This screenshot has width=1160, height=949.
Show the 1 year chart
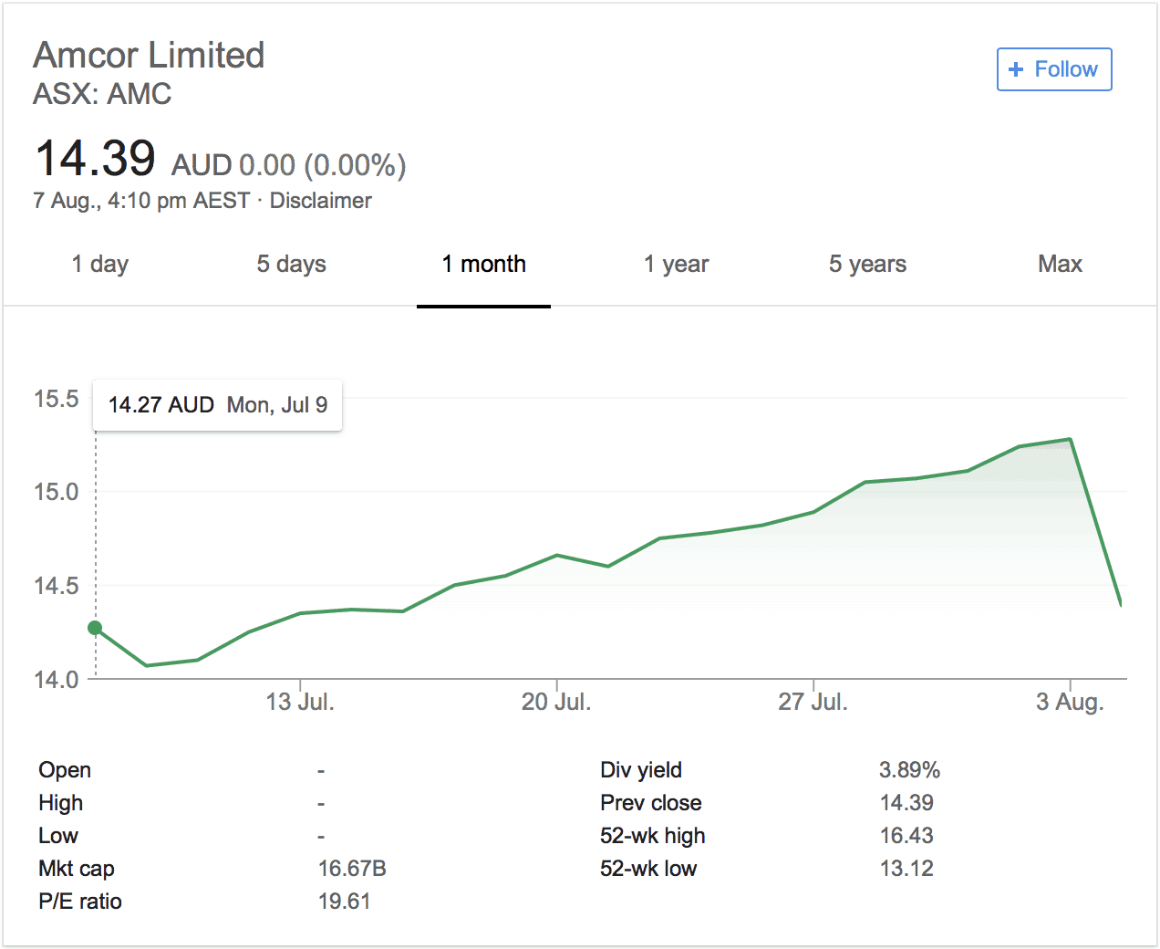pos(676,265)
